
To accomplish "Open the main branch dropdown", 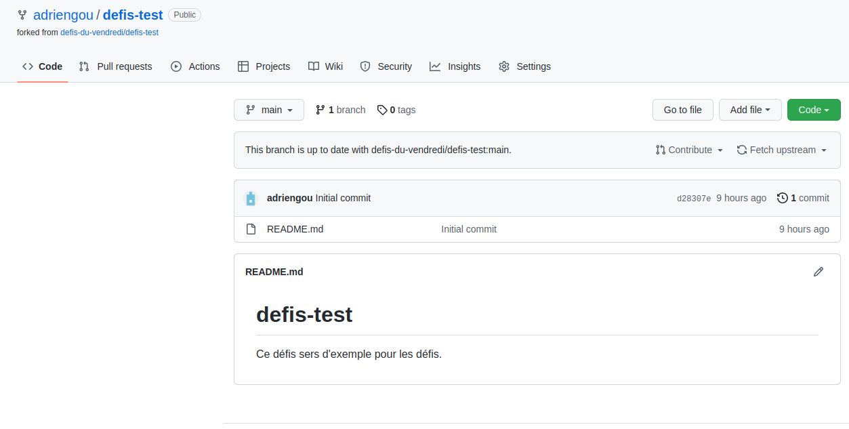I will [269, 110].
